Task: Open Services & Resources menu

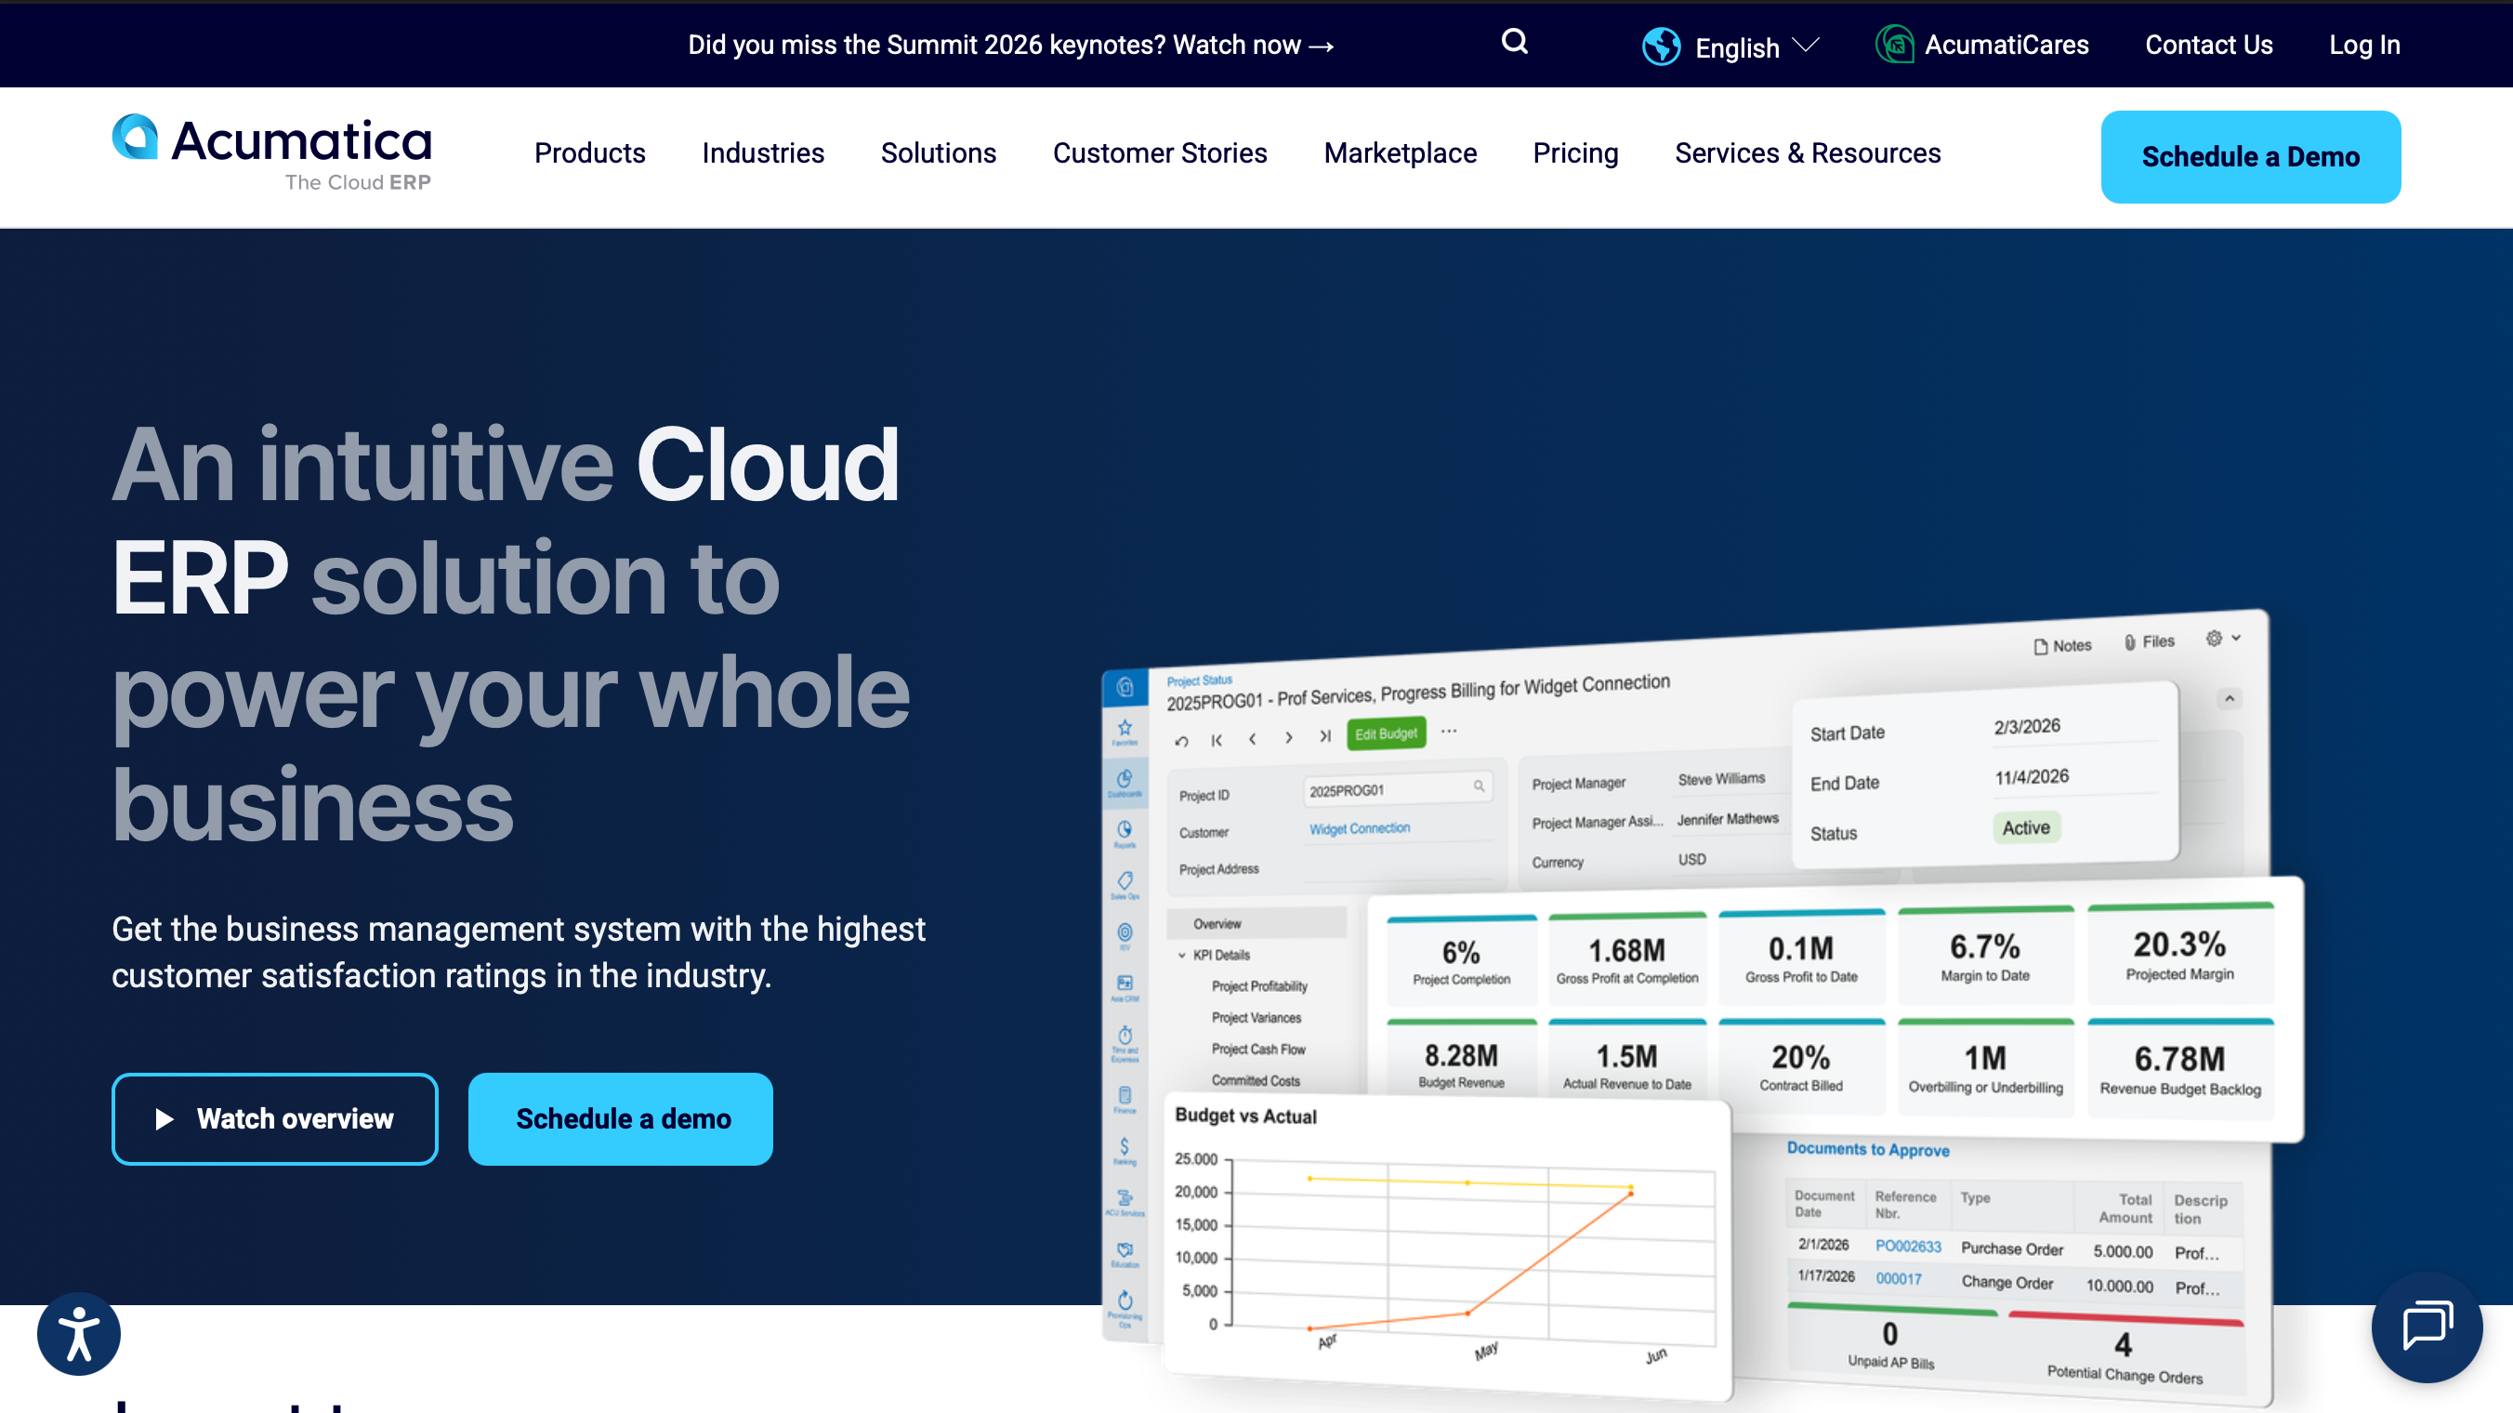Action: (1807, 153)
